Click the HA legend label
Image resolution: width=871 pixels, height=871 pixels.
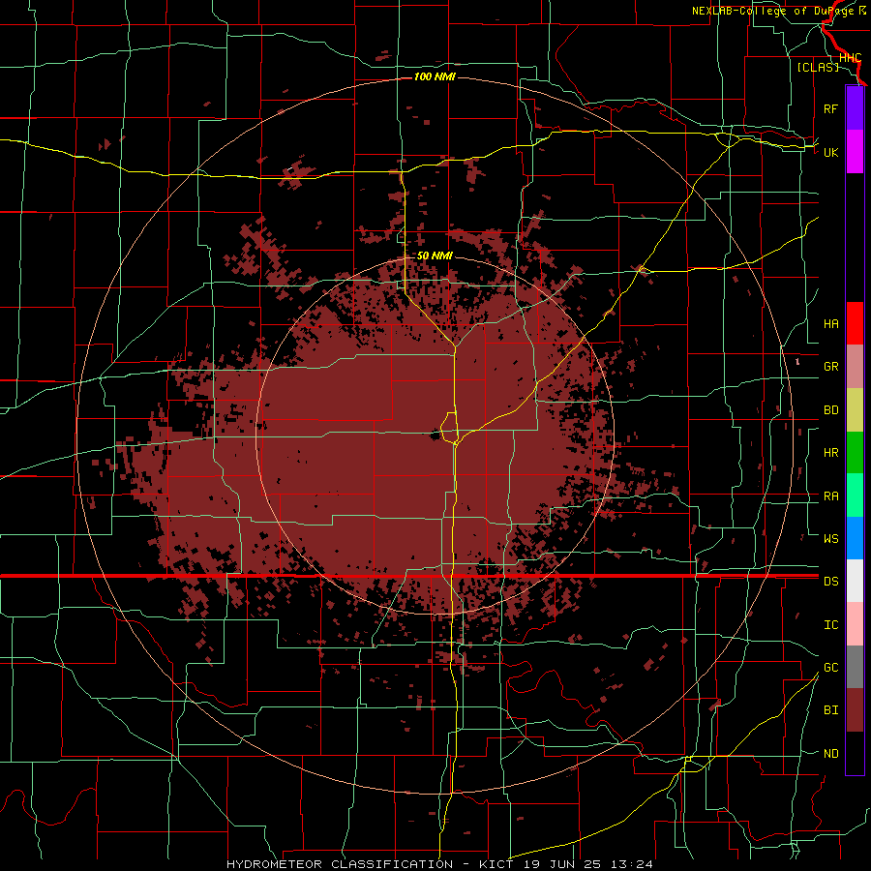click(x=830, y=324)
